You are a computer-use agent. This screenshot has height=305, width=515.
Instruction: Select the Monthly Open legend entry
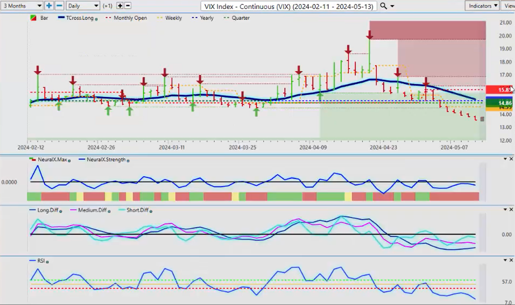(130, 18)
